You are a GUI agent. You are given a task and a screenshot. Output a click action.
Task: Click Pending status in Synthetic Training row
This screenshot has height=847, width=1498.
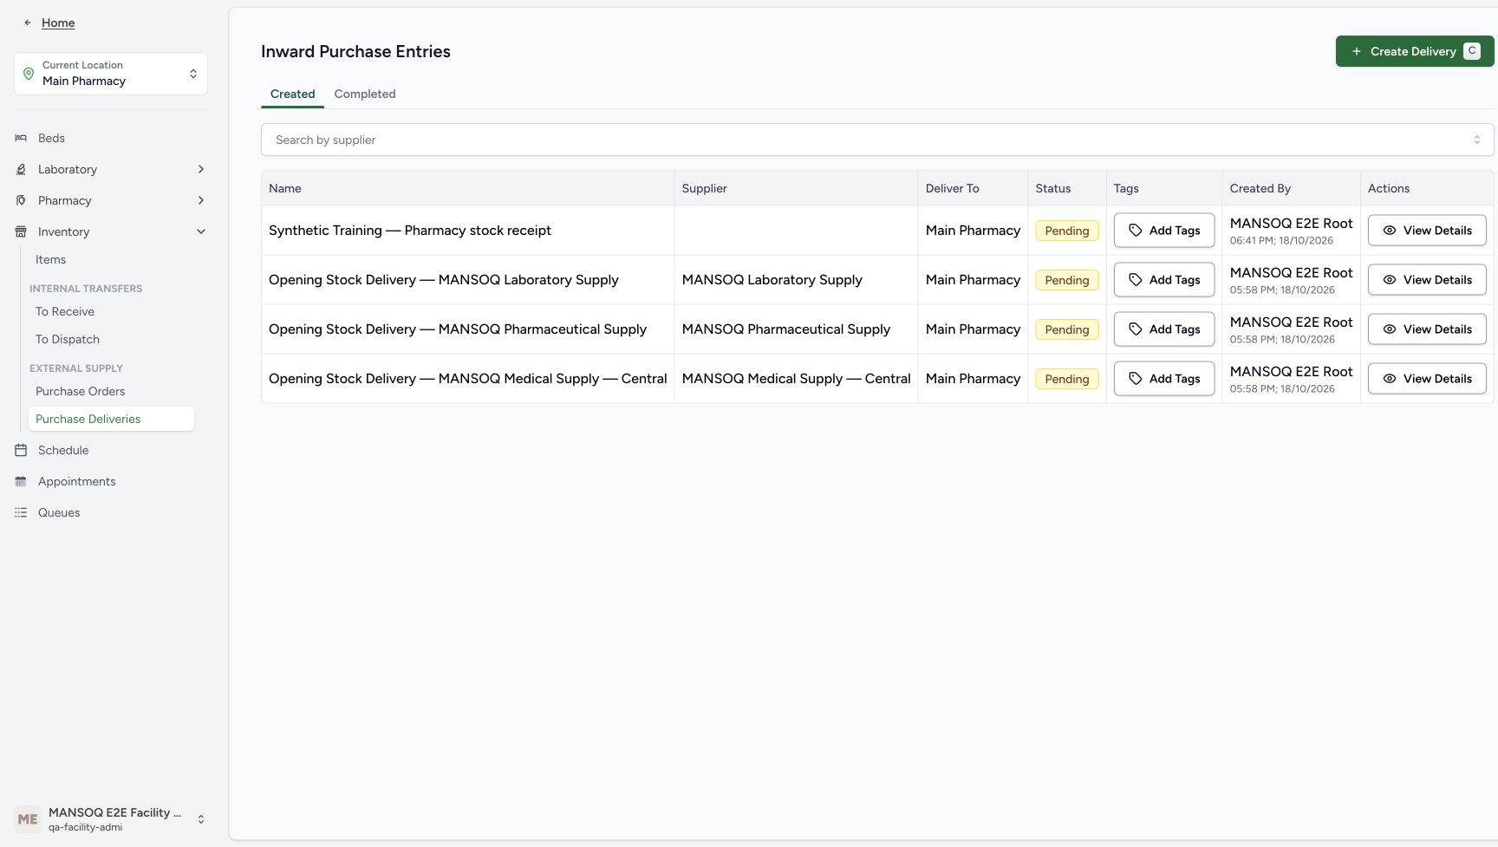[1067, 231]
